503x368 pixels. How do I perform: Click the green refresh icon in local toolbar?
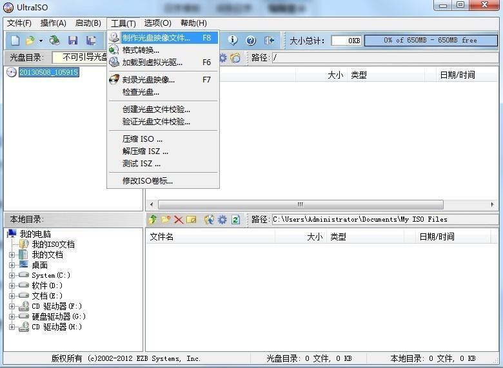235,220
